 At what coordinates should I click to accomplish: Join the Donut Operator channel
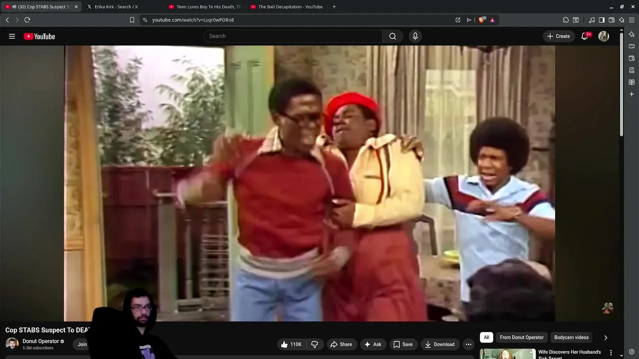point(82,344)
